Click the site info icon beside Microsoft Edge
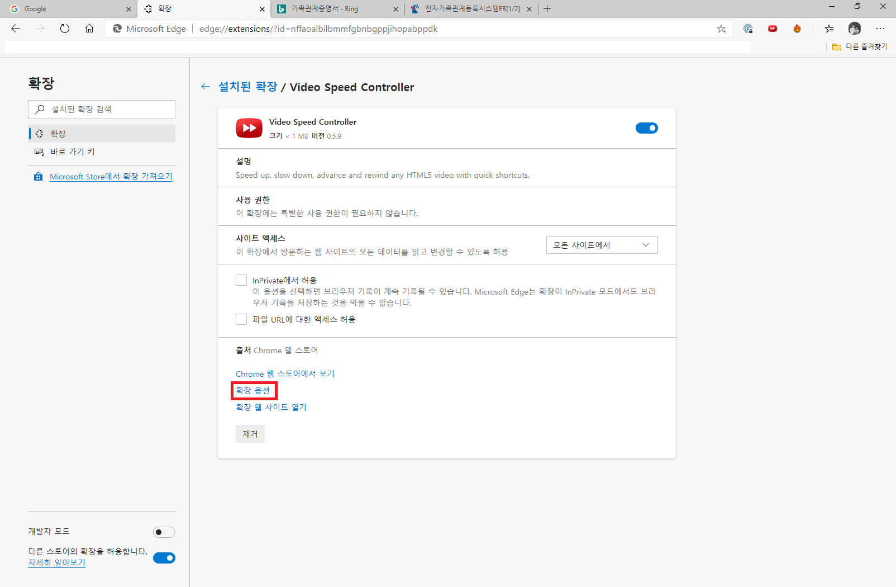Viewport: 896px width, 587px height. pos(117,29)
